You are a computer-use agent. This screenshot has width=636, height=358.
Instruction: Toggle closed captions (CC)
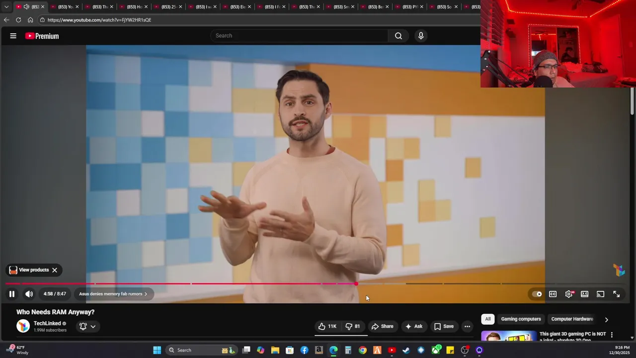553,294
